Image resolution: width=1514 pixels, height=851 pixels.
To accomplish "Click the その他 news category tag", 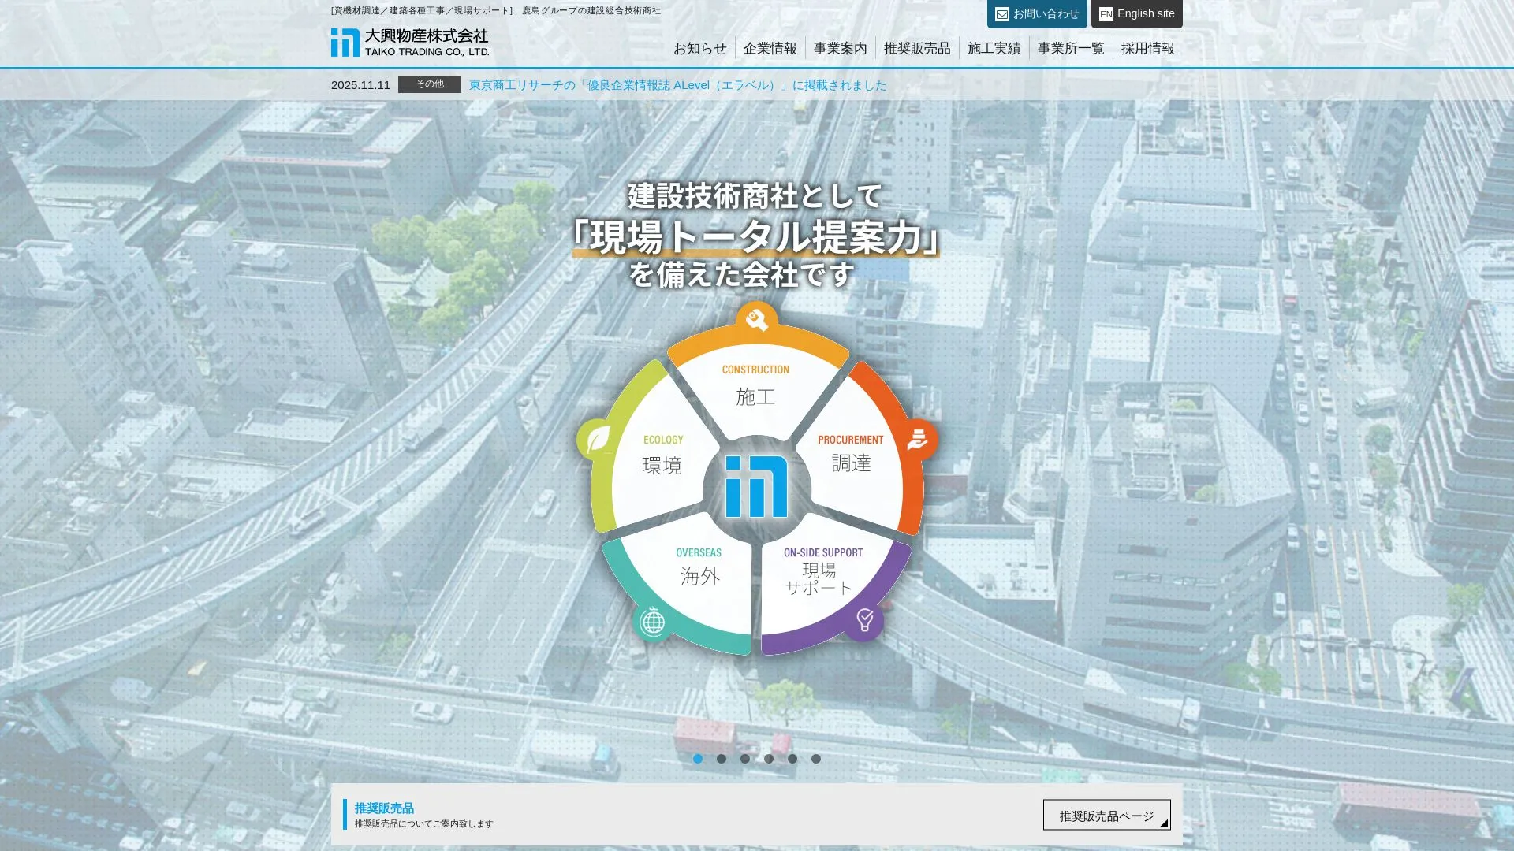I will (x=430, y=84).
